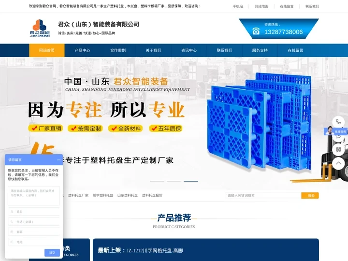Image resolution: width=348 pixels, height=261 pixels.
Task: Click the 君众（山东）智能装备有限公司 company title
Action: click(x=99, y=24)
